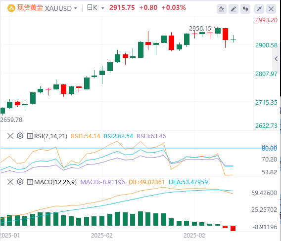Open the XAUUSD symbol dropdown

pyautogui.click(x=76, y=8)
